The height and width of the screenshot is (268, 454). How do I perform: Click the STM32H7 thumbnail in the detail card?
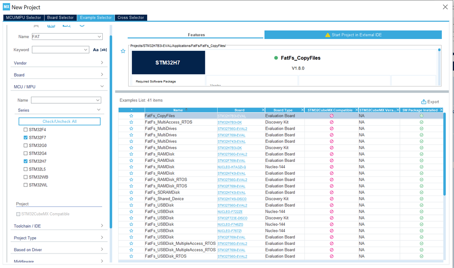pyautogui.click(x=168, y=63)
